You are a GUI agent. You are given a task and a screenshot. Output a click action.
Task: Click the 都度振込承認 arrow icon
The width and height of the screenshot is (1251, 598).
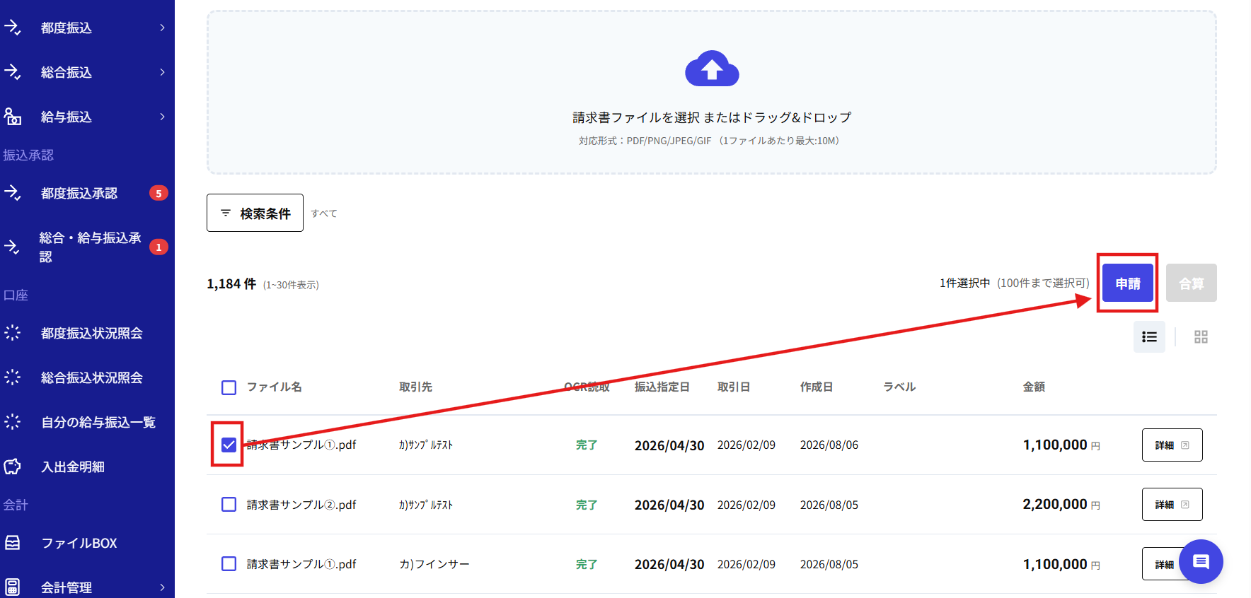click(x=13, y=193)
